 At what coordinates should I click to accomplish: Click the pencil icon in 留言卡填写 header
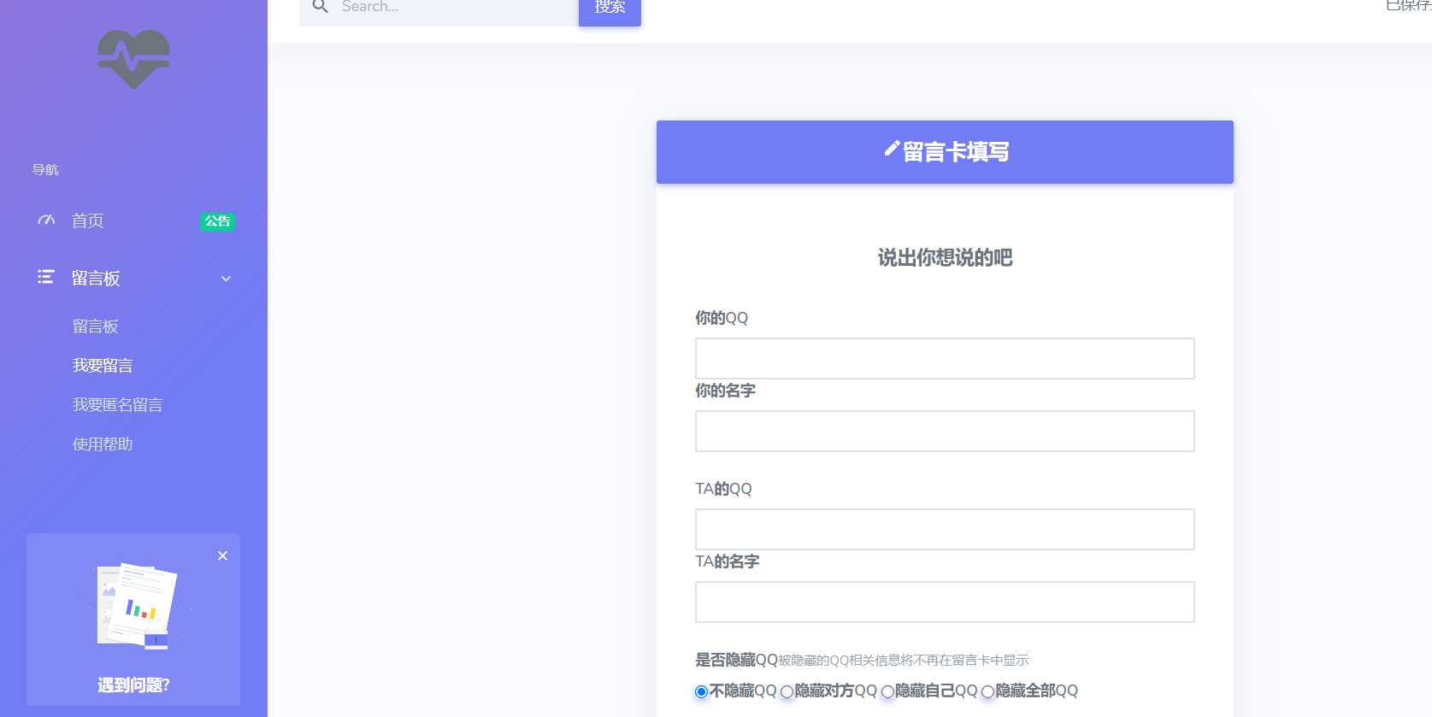(891, 149)
